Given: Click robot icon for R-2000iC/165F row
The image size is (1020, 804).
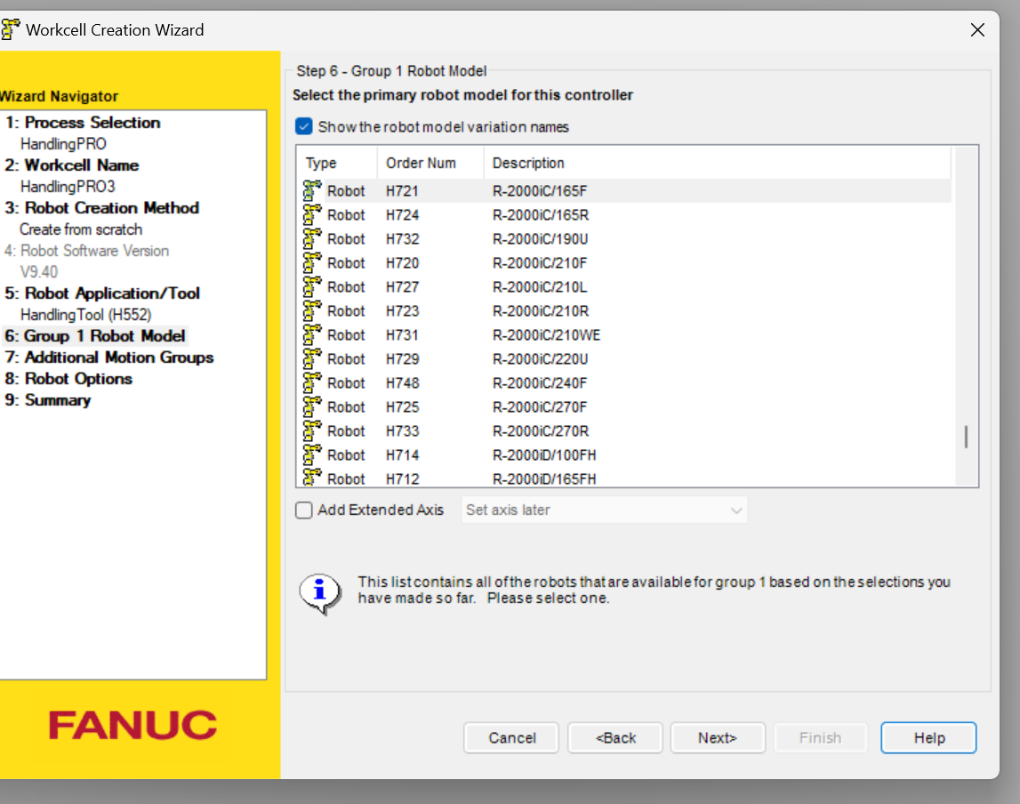Looking at the screenshot, I should pyautogui.click(x=312, y=190).
